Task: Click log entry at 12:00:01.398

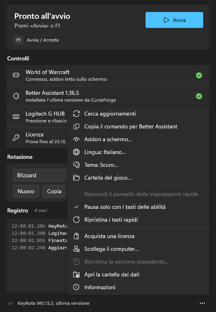Action: 39,233
